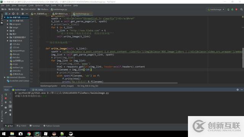244x137 pixels.
Task: Open the VCS menu
Action: [x=60, y=5]
